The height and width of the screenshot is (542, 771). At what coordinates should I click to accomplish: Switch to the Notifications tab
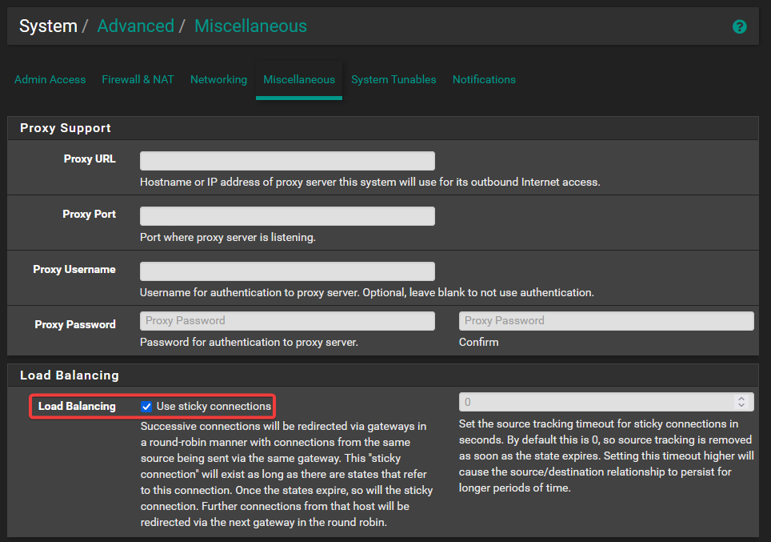[484, 79]
